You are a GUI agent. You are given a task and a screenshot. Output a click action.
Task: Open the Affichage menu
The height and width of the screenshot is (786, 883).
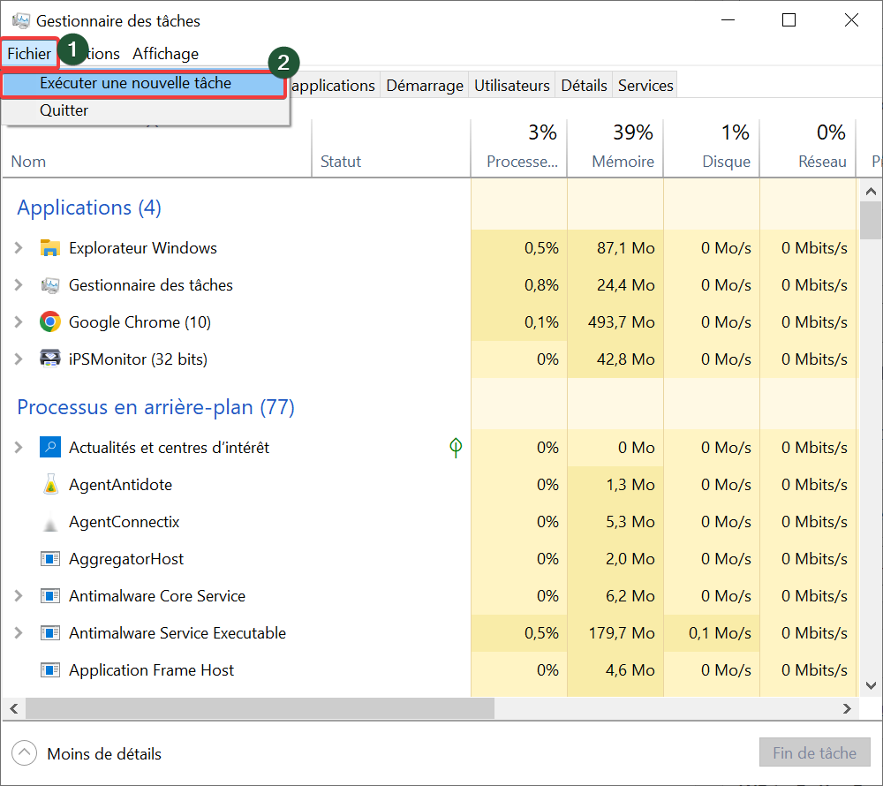(166, 54)
